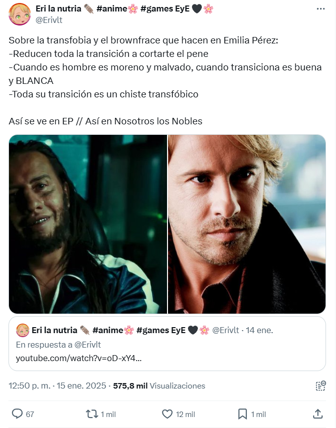Click the 575,8 mil Visualizaciones count
This screenshot has height=428, width=336.
coord(159,386)
